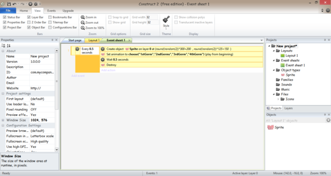Collapse the About section in Properties
This screenshot has width=331, height=176.
3,51
